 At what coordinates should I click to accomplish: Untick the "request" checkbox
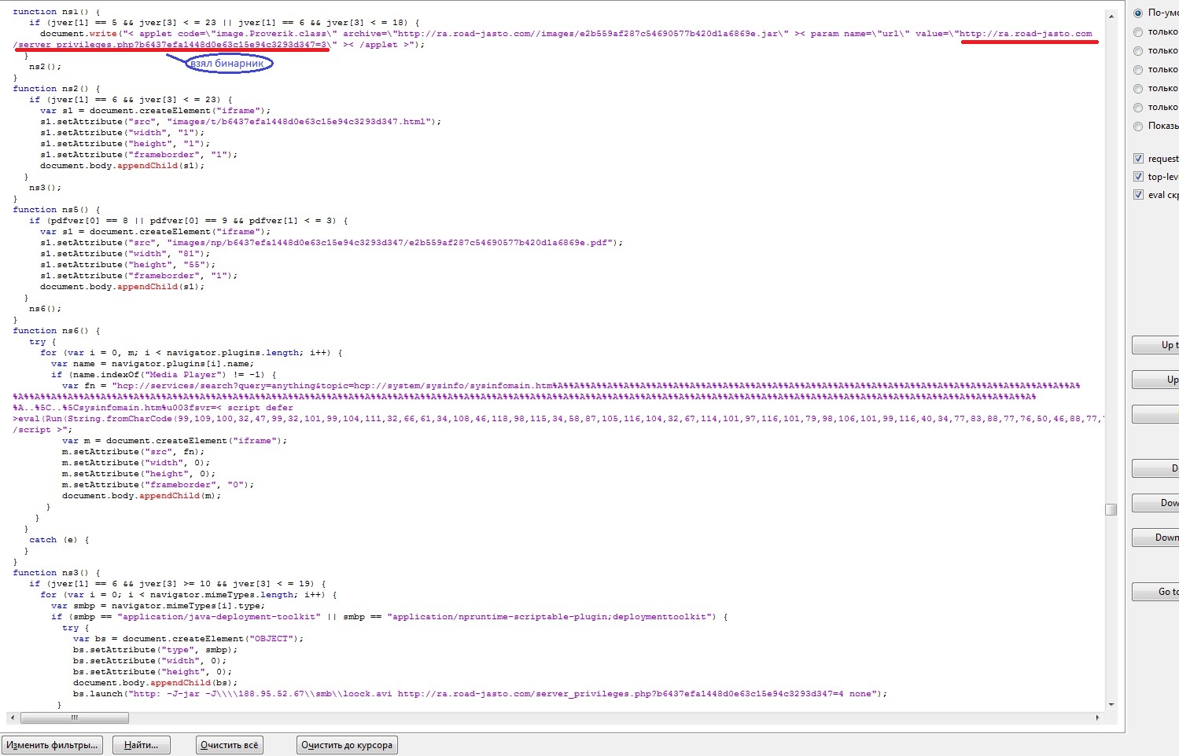pyautogui.click(x=1138, y=159)
